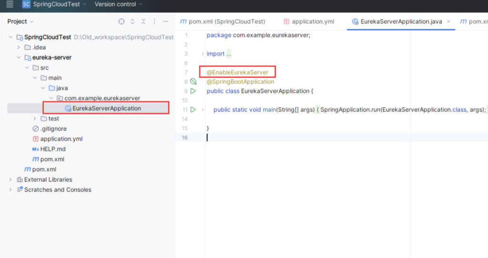Screen dimensions: 488x258
Task: Click run gutter icon beside class declaration
Action: point(193,91)
